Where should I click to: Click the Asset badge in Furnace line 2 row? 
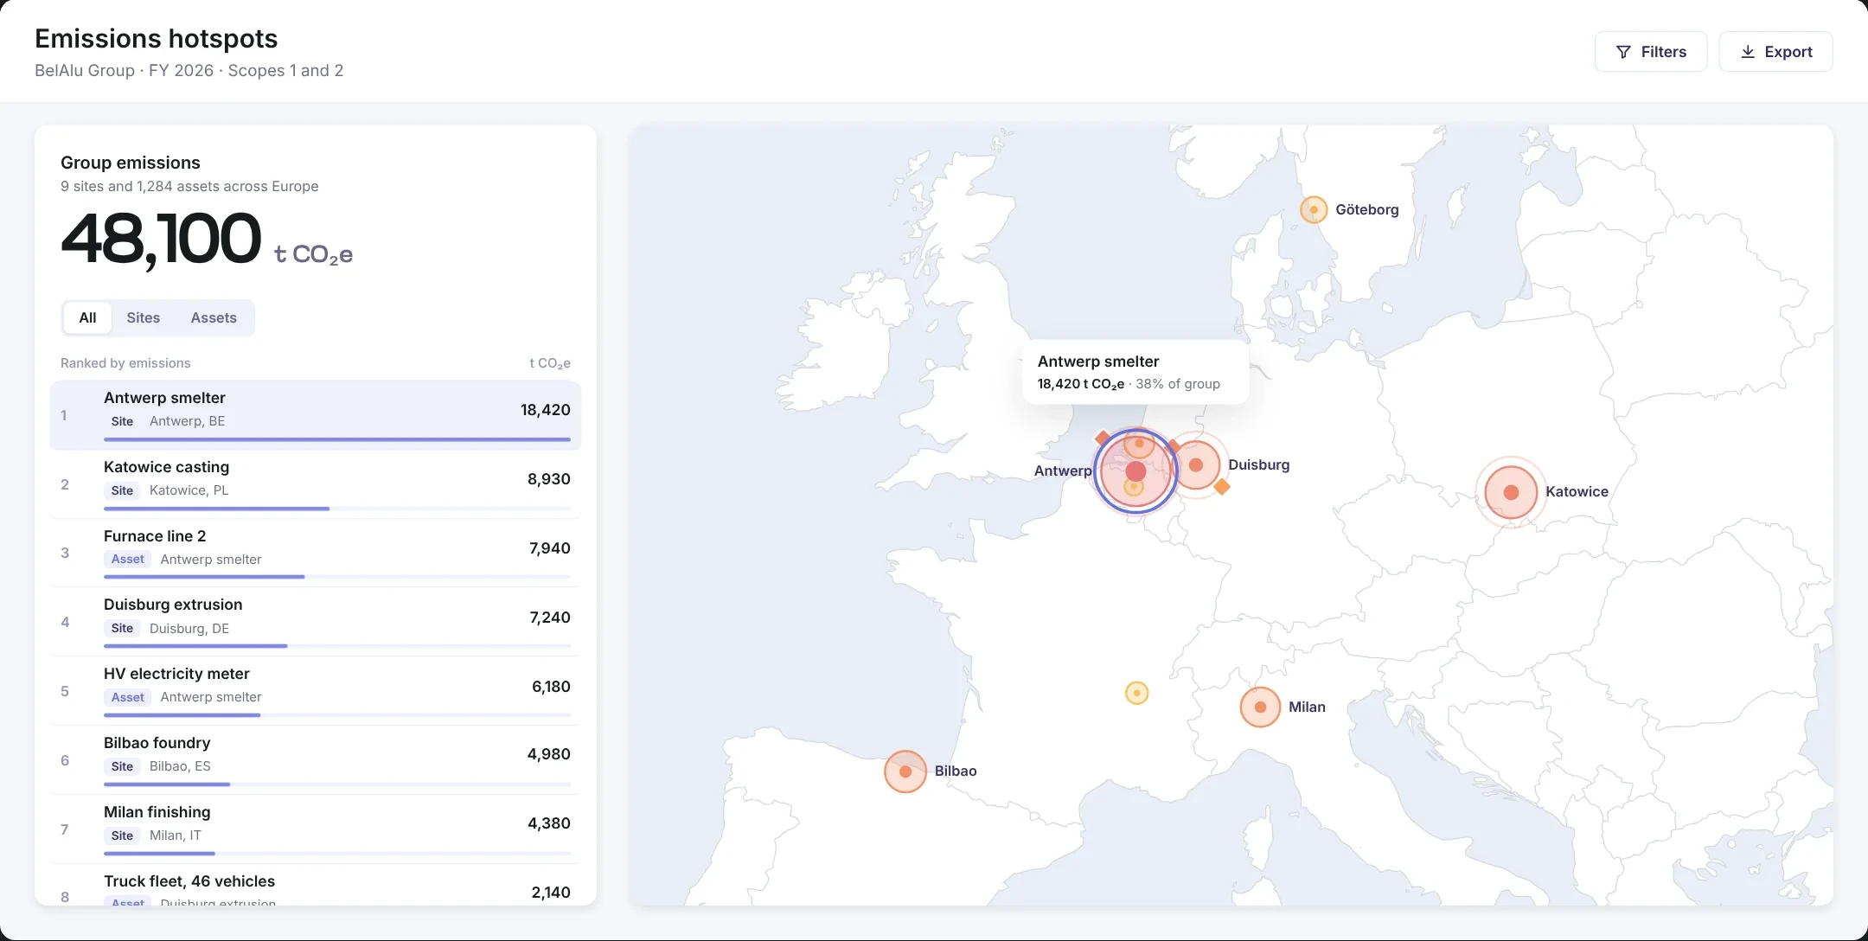coord(127,559)
